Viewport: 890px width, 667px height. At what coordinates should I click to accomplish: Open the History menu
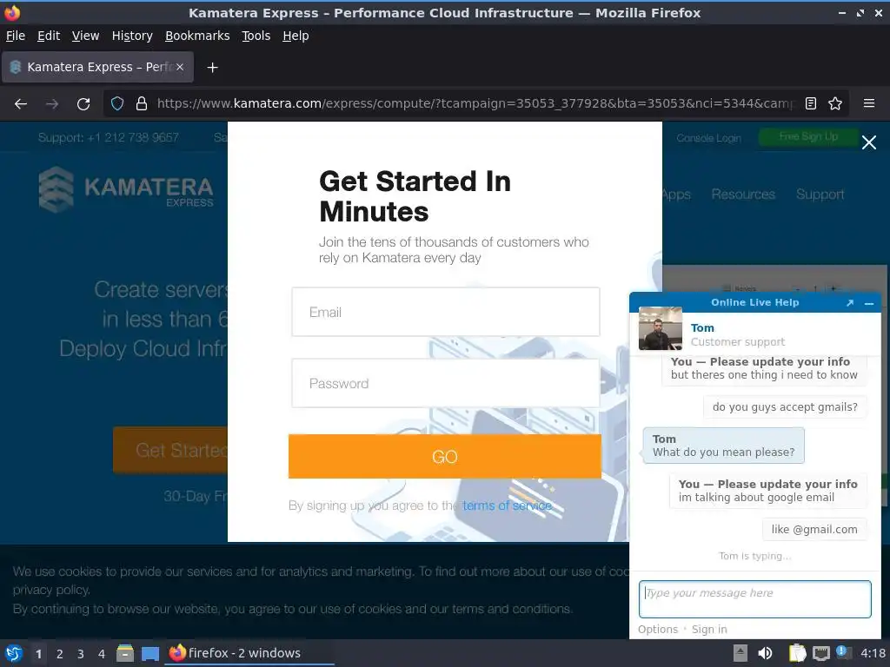[132, 36]
